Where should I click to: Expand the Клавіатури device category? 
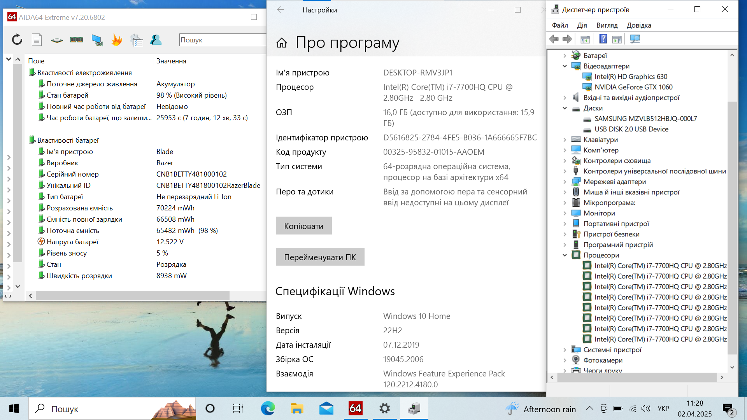coord(565,140)
